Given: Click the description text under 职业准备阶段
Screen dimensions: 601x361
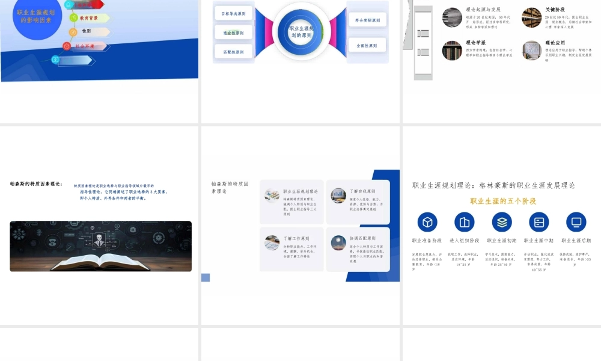Looking at the screenshot, I should pos(427,262).
